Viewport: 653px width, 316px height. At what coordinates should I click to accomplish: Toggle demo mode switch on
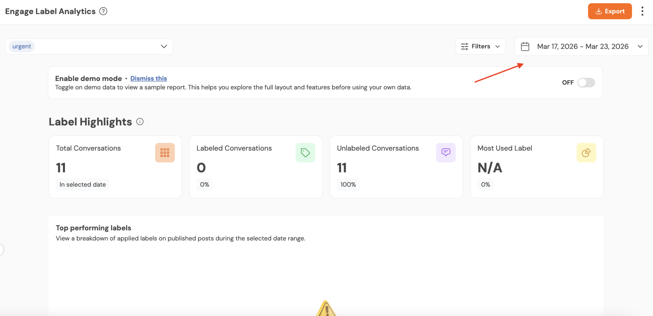coord(586,82)
